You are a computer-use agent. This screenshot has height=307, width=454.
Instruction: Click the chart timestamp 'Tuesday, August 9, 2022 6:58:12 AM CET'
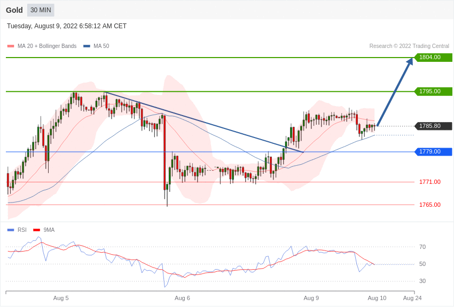point(67,26)
